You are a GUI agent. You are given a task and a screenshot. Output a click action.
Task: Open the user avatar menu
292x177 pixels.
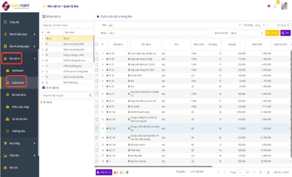284,6
